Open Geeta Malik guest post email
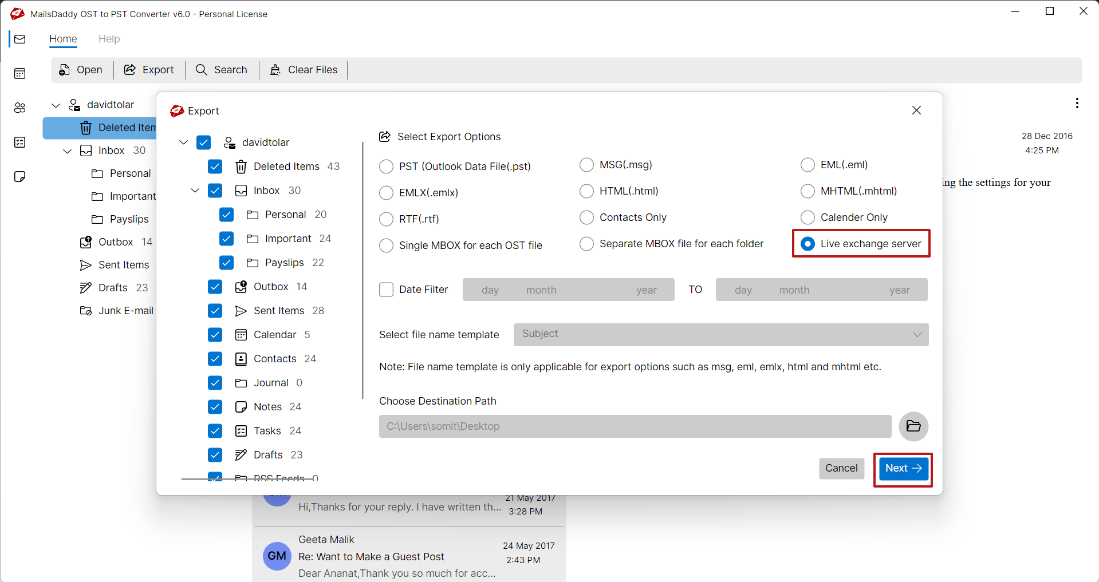Screen dimensions: 1099x582 (x=409, y=556)
